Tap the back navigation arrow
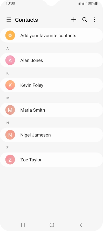Screen dimensions: 103x231 click(81, 225)
